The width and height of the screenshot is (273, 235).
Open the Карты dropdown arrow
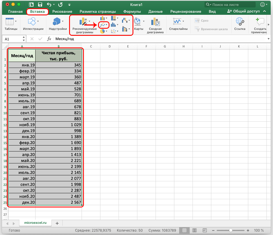tap(144, 21)
